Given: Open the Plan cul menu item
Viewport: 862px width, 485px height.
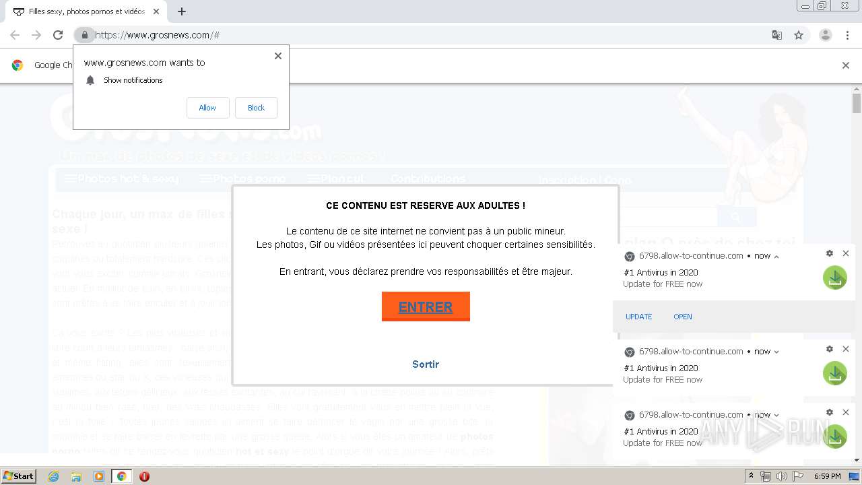Looking at the screenshot, I should [x=335, y=179].
